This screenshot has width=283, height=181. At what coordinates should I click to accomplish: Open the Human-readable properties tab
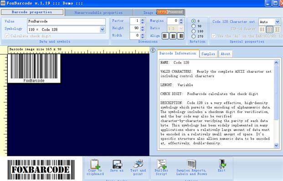tap(98, 12)
